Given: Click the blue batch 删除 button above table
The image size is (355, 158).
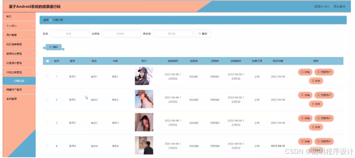Looking at the screenshot, I should 54,47.
